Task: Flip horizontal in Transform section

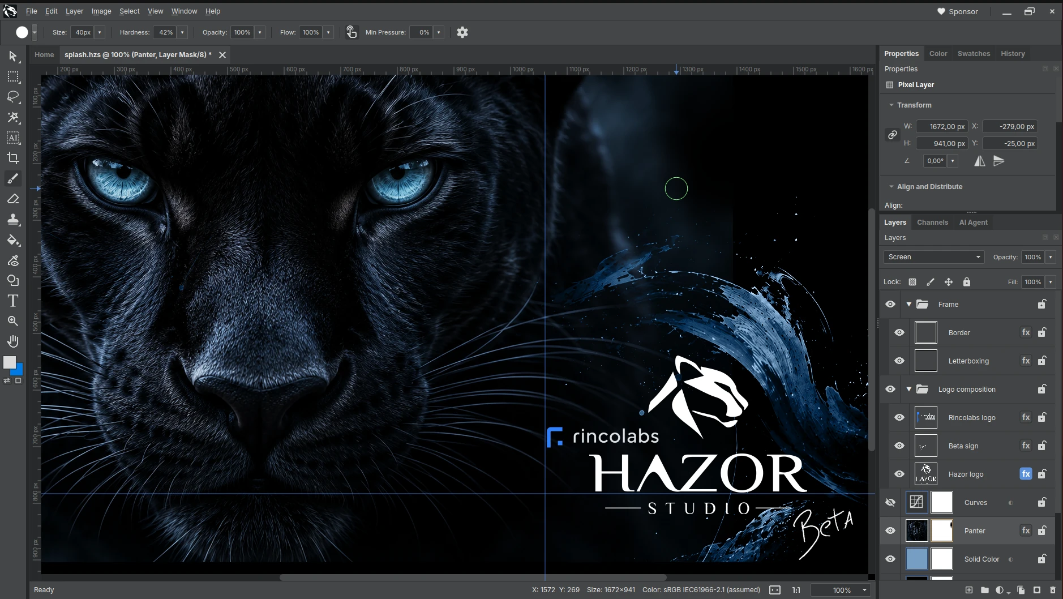Action: tap(980, 161)
